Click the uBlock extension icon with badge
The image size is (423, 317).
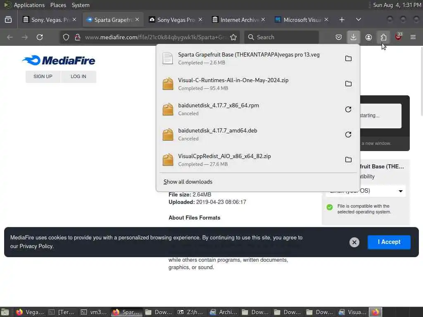(x=399, y=37)
